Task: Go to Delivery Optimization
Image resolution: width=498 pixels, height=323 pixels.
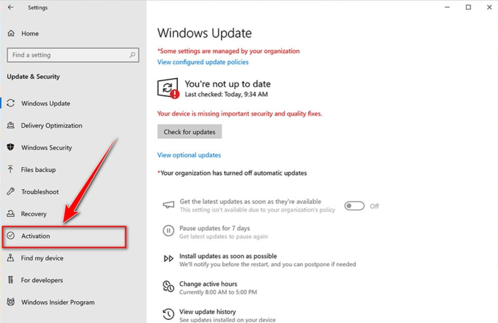Action: click(51, 126)
